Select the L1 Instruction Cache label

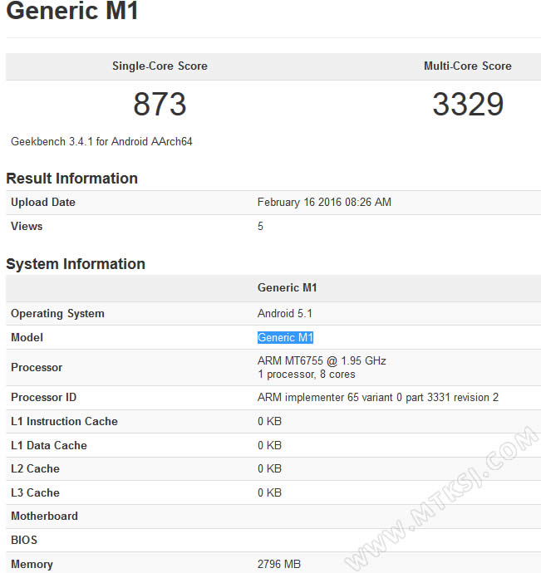click(x=64, y=421)
